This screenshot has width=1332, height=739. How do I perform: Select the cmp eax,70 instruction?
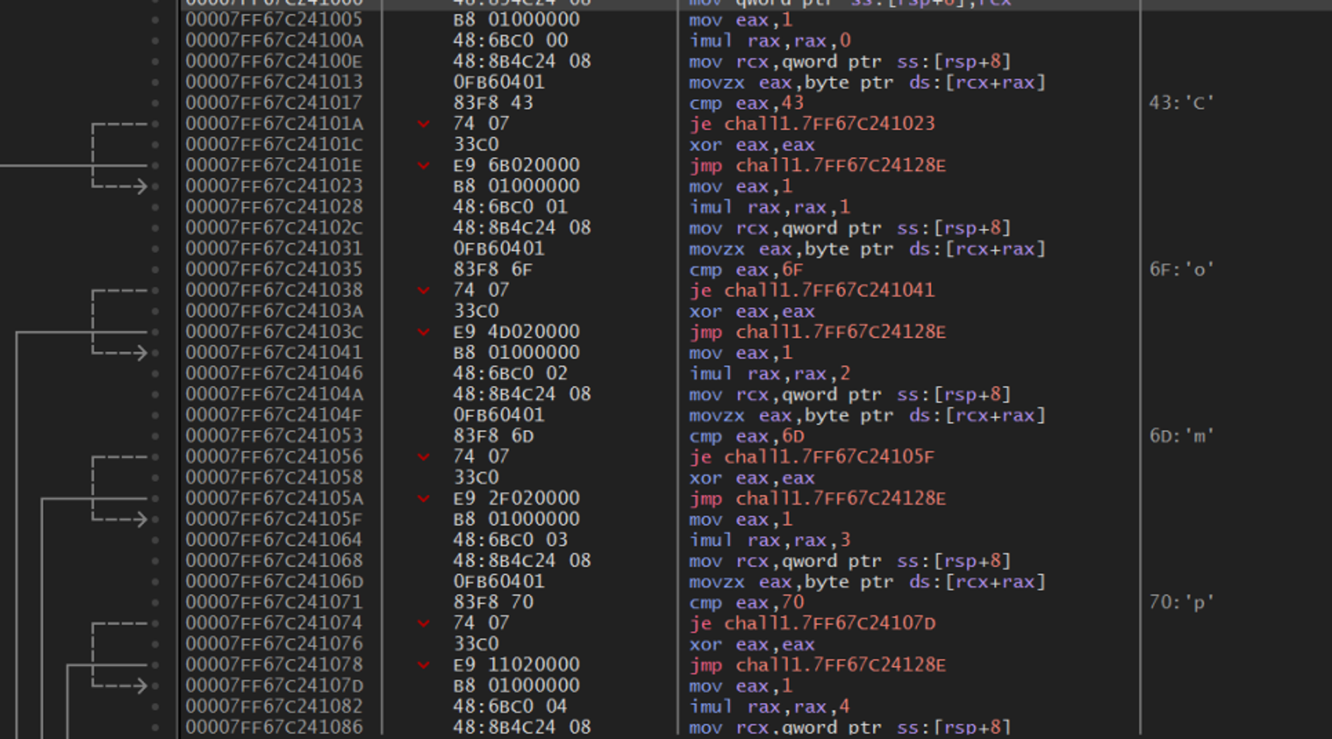point(747,603)
